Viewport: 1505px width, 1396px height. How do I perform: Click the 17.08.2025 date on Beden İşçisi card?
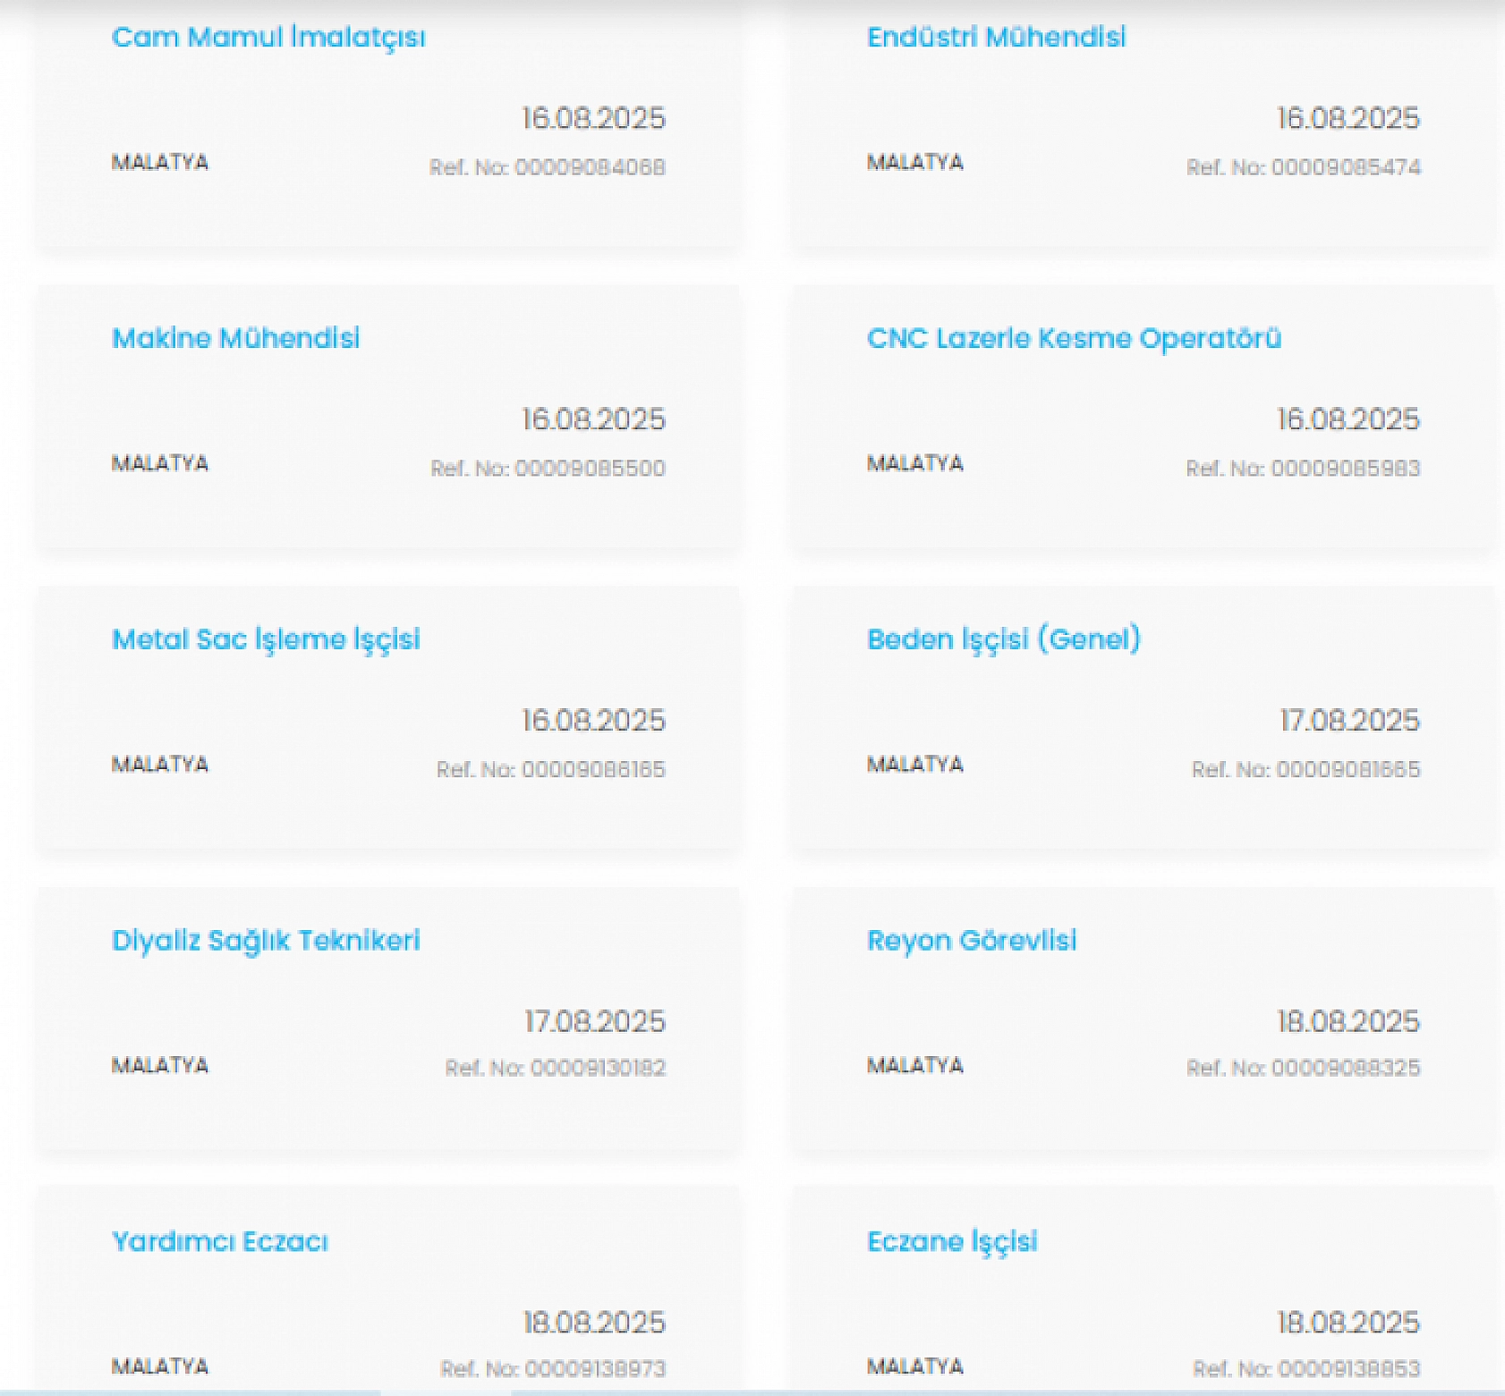(x=1349, y=721)
